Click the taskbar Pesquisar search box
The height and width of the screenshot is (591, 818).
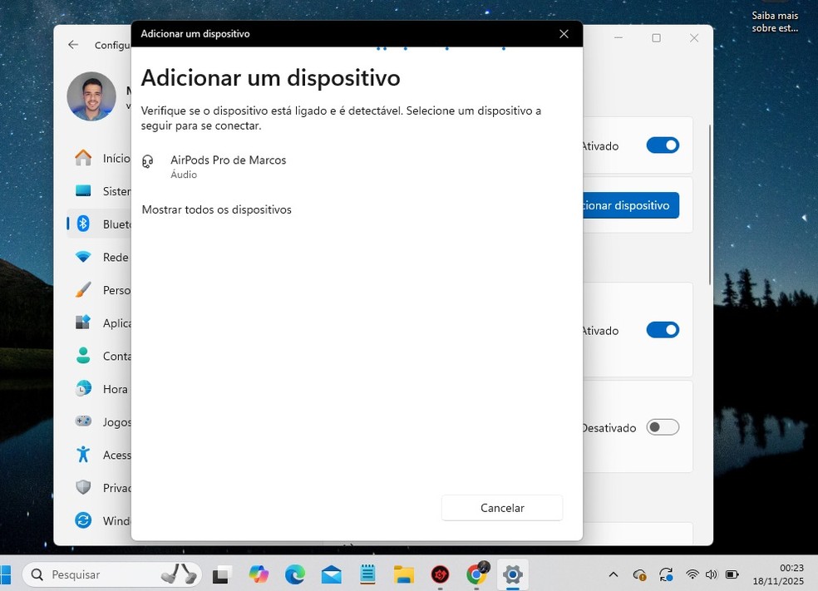tap(112, 574)
